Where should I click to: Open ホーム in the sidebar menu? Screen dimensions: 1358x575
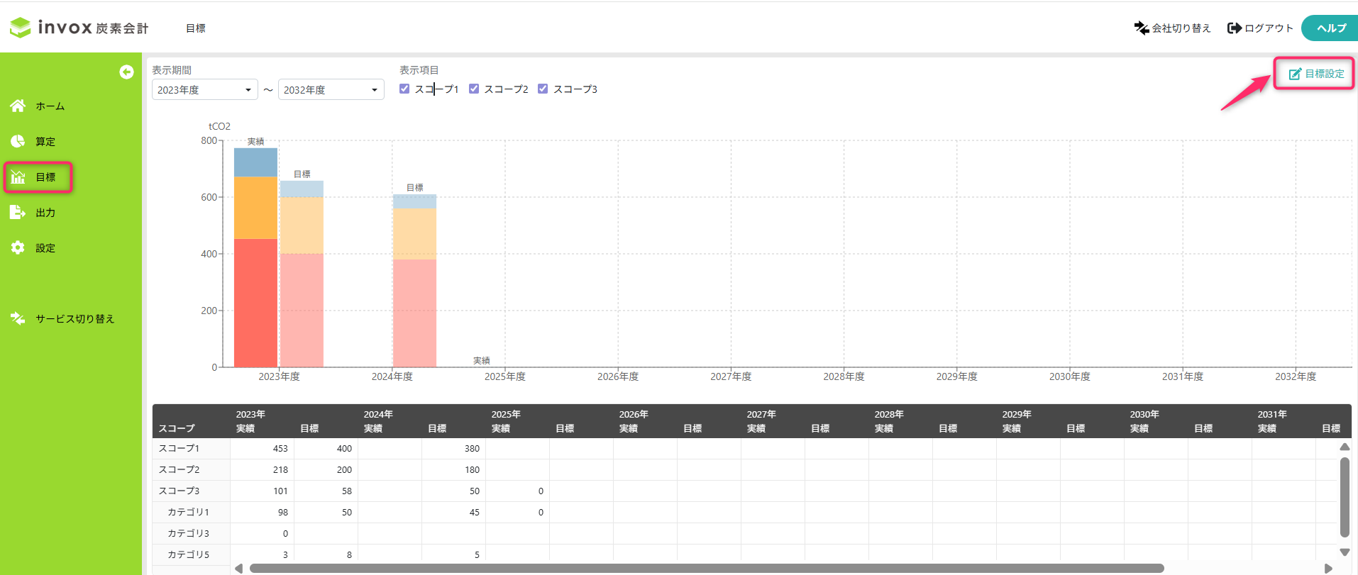pyautogui.click(x=50, y=106)
